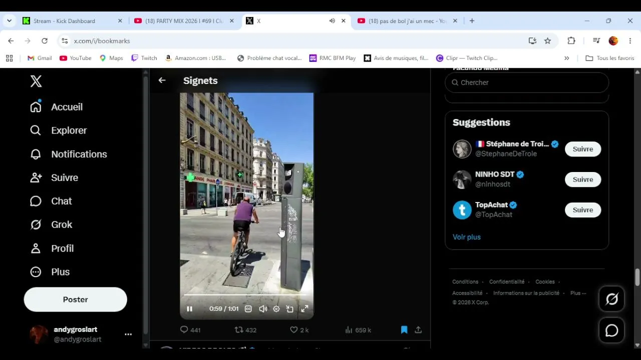Enter video fullscreen mode

pyautogui.click(x=304, y=309)
